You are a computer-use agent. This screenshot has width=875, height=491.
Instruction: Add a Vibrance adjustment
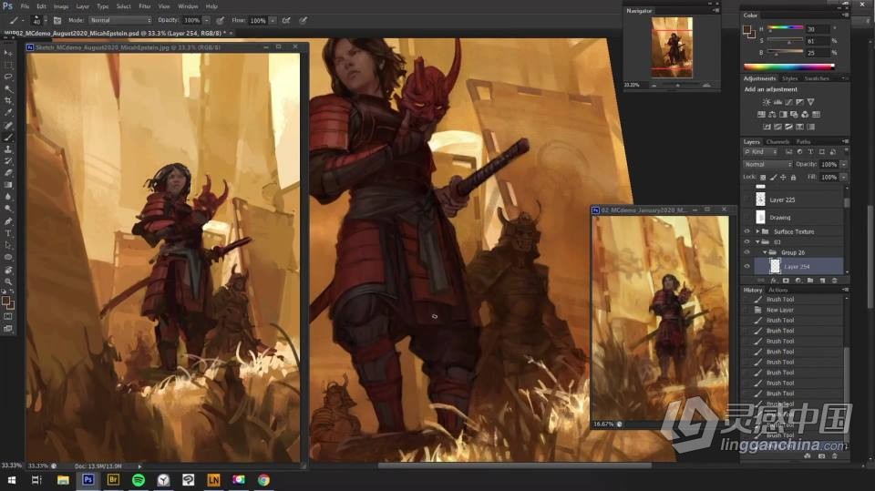810,102
